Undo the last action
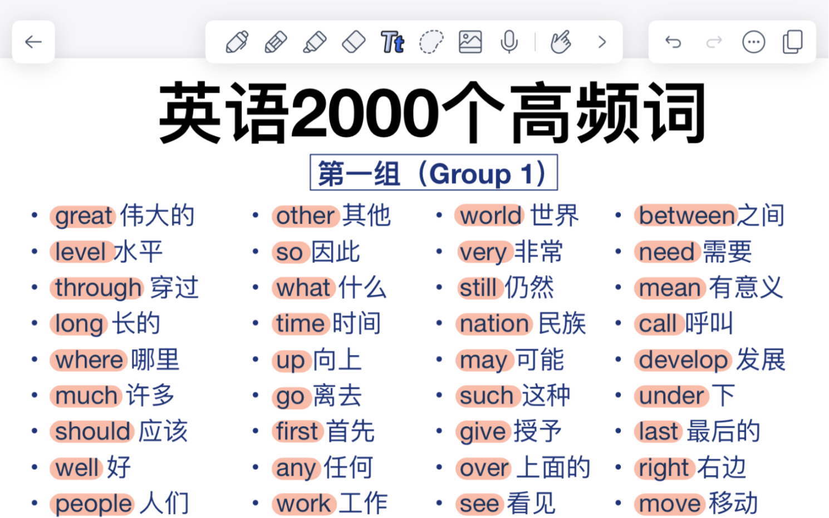The width and height of the screenshot is (829, 518). pos(673,42)
